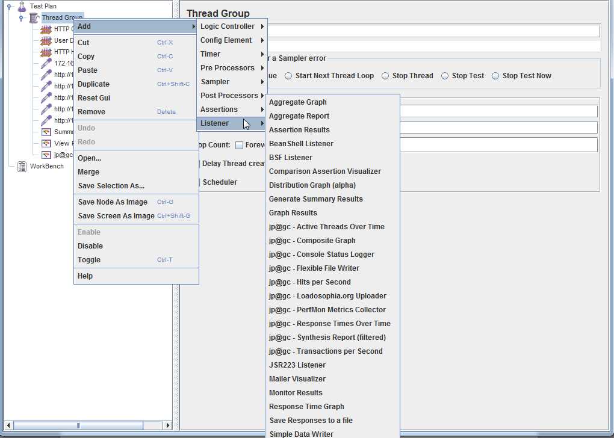
Task: Choose Paste from the context menu
Action: tap(136, 70)
